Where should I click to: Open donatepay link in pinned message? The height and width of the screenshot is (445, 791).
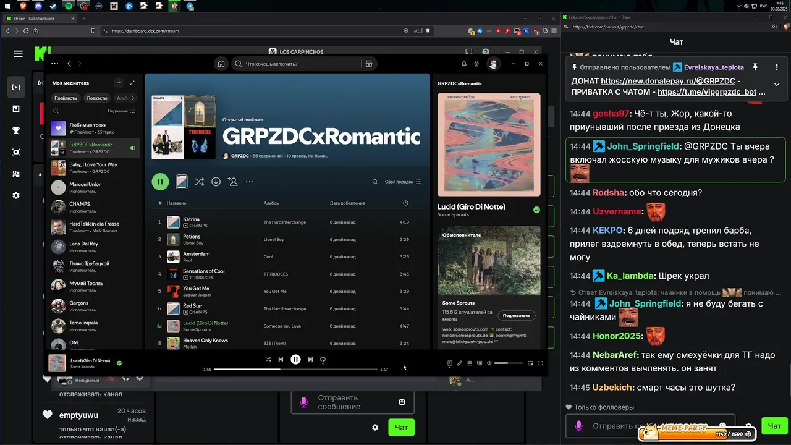click(667, 81)
